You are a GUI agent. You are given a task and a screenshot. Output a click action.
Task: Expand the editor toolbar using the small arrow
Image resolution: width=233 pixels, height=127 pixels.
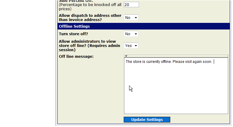click(126, 56)
